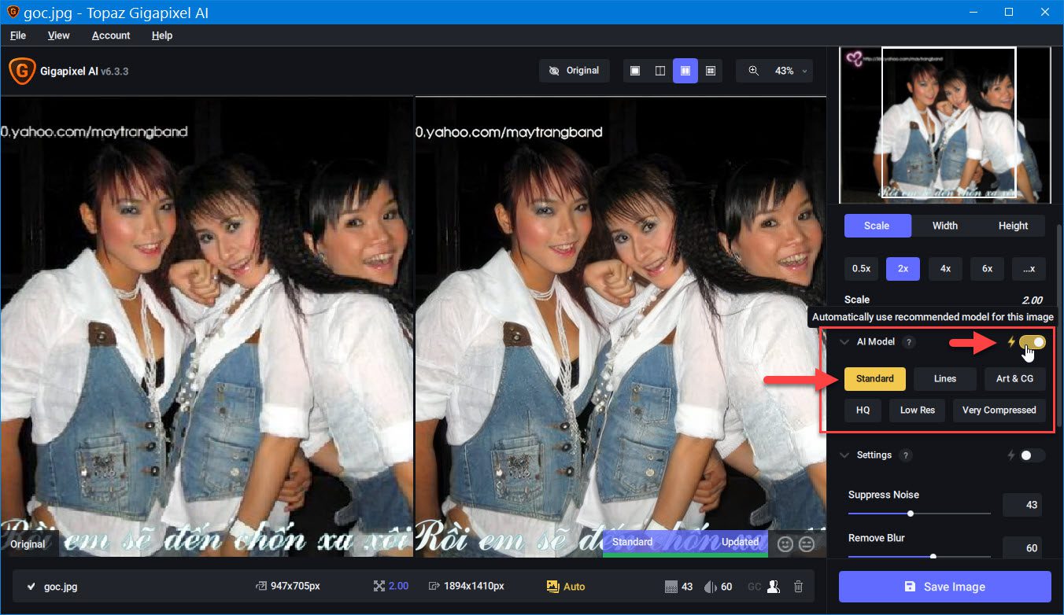Click the Auto model icon in file row

[x=552, y=587]
